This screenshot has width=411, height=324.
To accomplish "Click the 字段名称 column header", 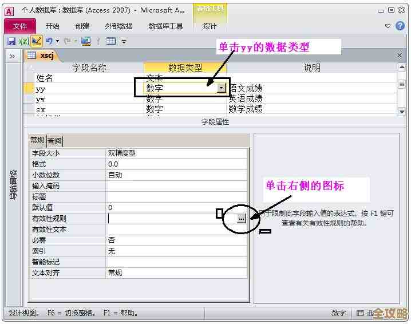I will 89,68.
